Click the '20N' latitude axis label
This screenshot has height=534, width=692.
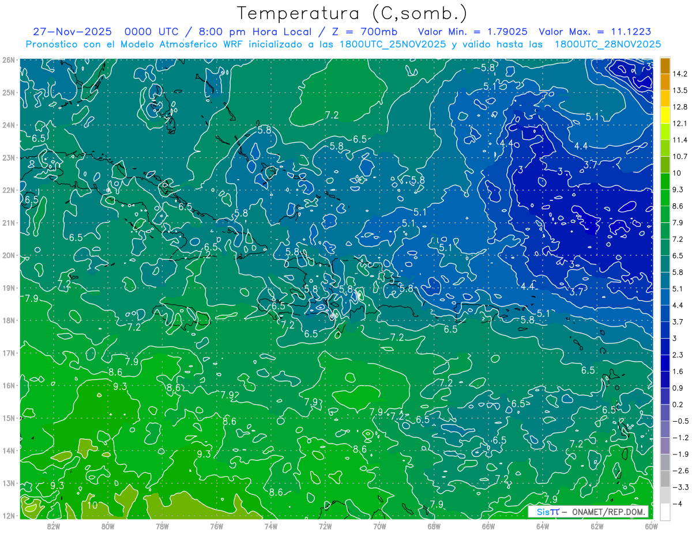coord(9,255)
